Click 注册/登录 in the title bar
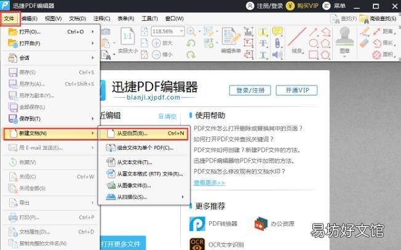The height and width of the screenshot is (250, 401). tap(264, 6)
